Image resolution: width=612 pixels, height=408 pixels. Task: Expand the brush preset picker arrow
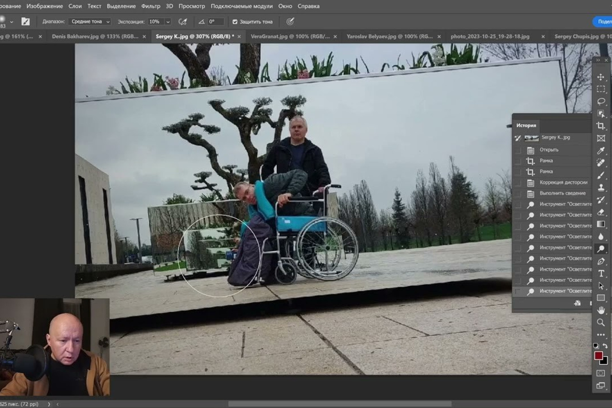[x=11, y=21]
